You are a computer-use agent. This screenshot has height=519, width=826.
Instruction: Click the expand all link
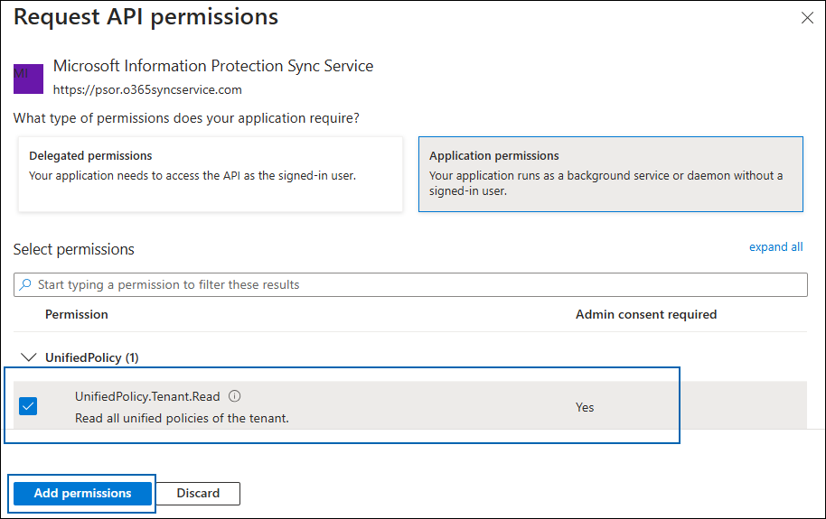[x=775, y=247]
